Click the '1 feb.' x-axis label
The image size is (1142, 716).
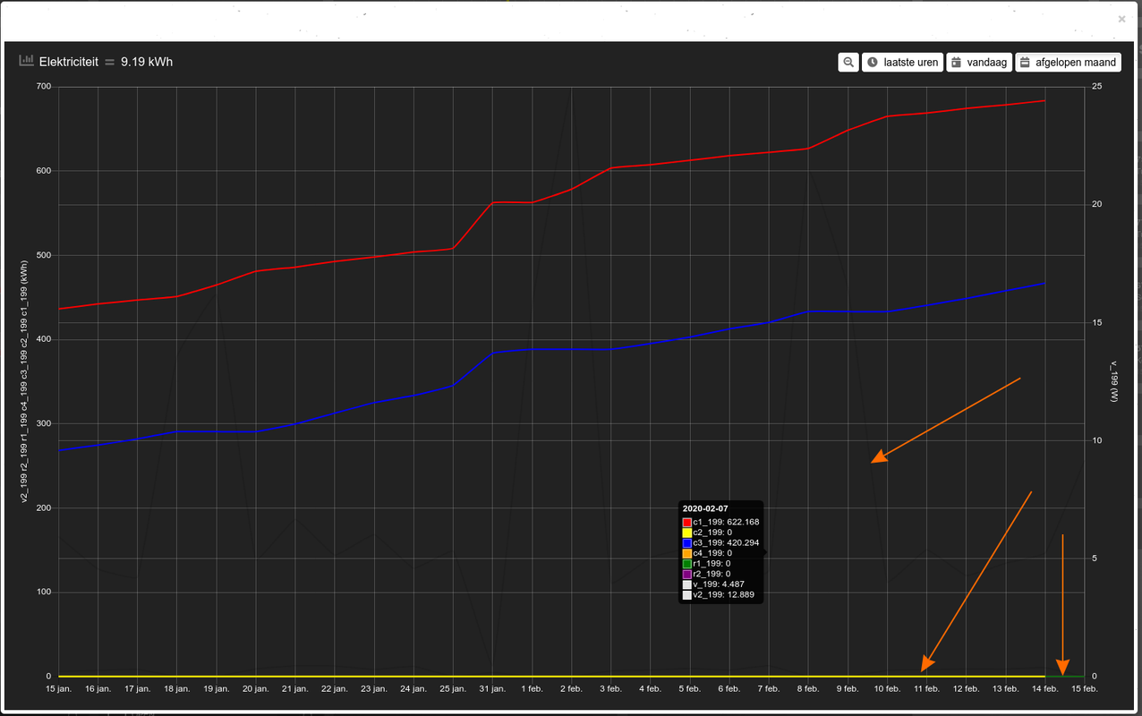[x=533, y=689]
